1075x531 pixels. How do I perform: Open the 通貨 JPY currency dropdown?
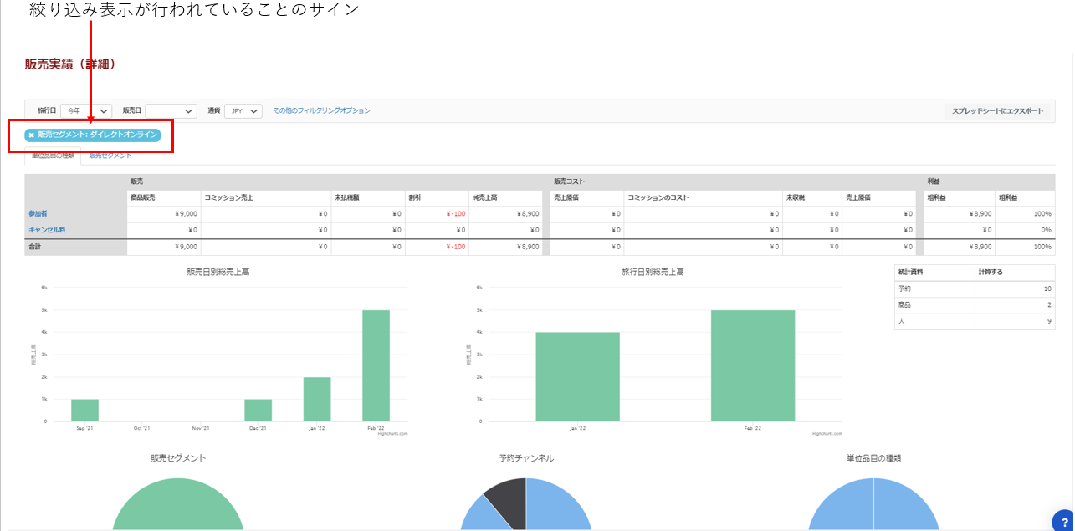pos(243,111)
